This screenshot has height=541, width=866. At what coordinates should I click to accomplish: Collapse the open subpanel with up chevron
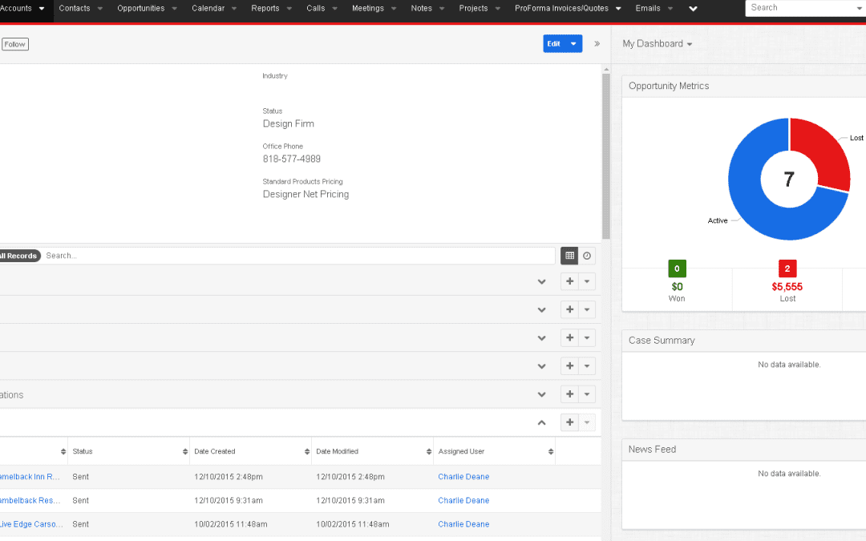click(x=542, y=422)
